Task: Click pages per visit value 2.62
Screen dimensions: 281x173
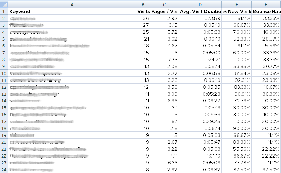Action: pyautogui.click(x=164, y=170)
